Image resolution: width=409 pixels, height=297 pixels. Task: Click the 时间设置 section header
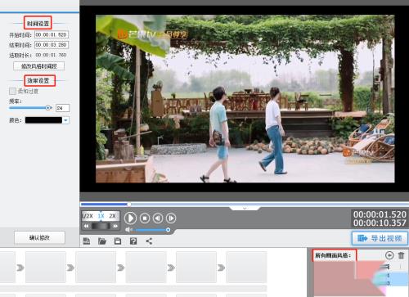(38, 24)
